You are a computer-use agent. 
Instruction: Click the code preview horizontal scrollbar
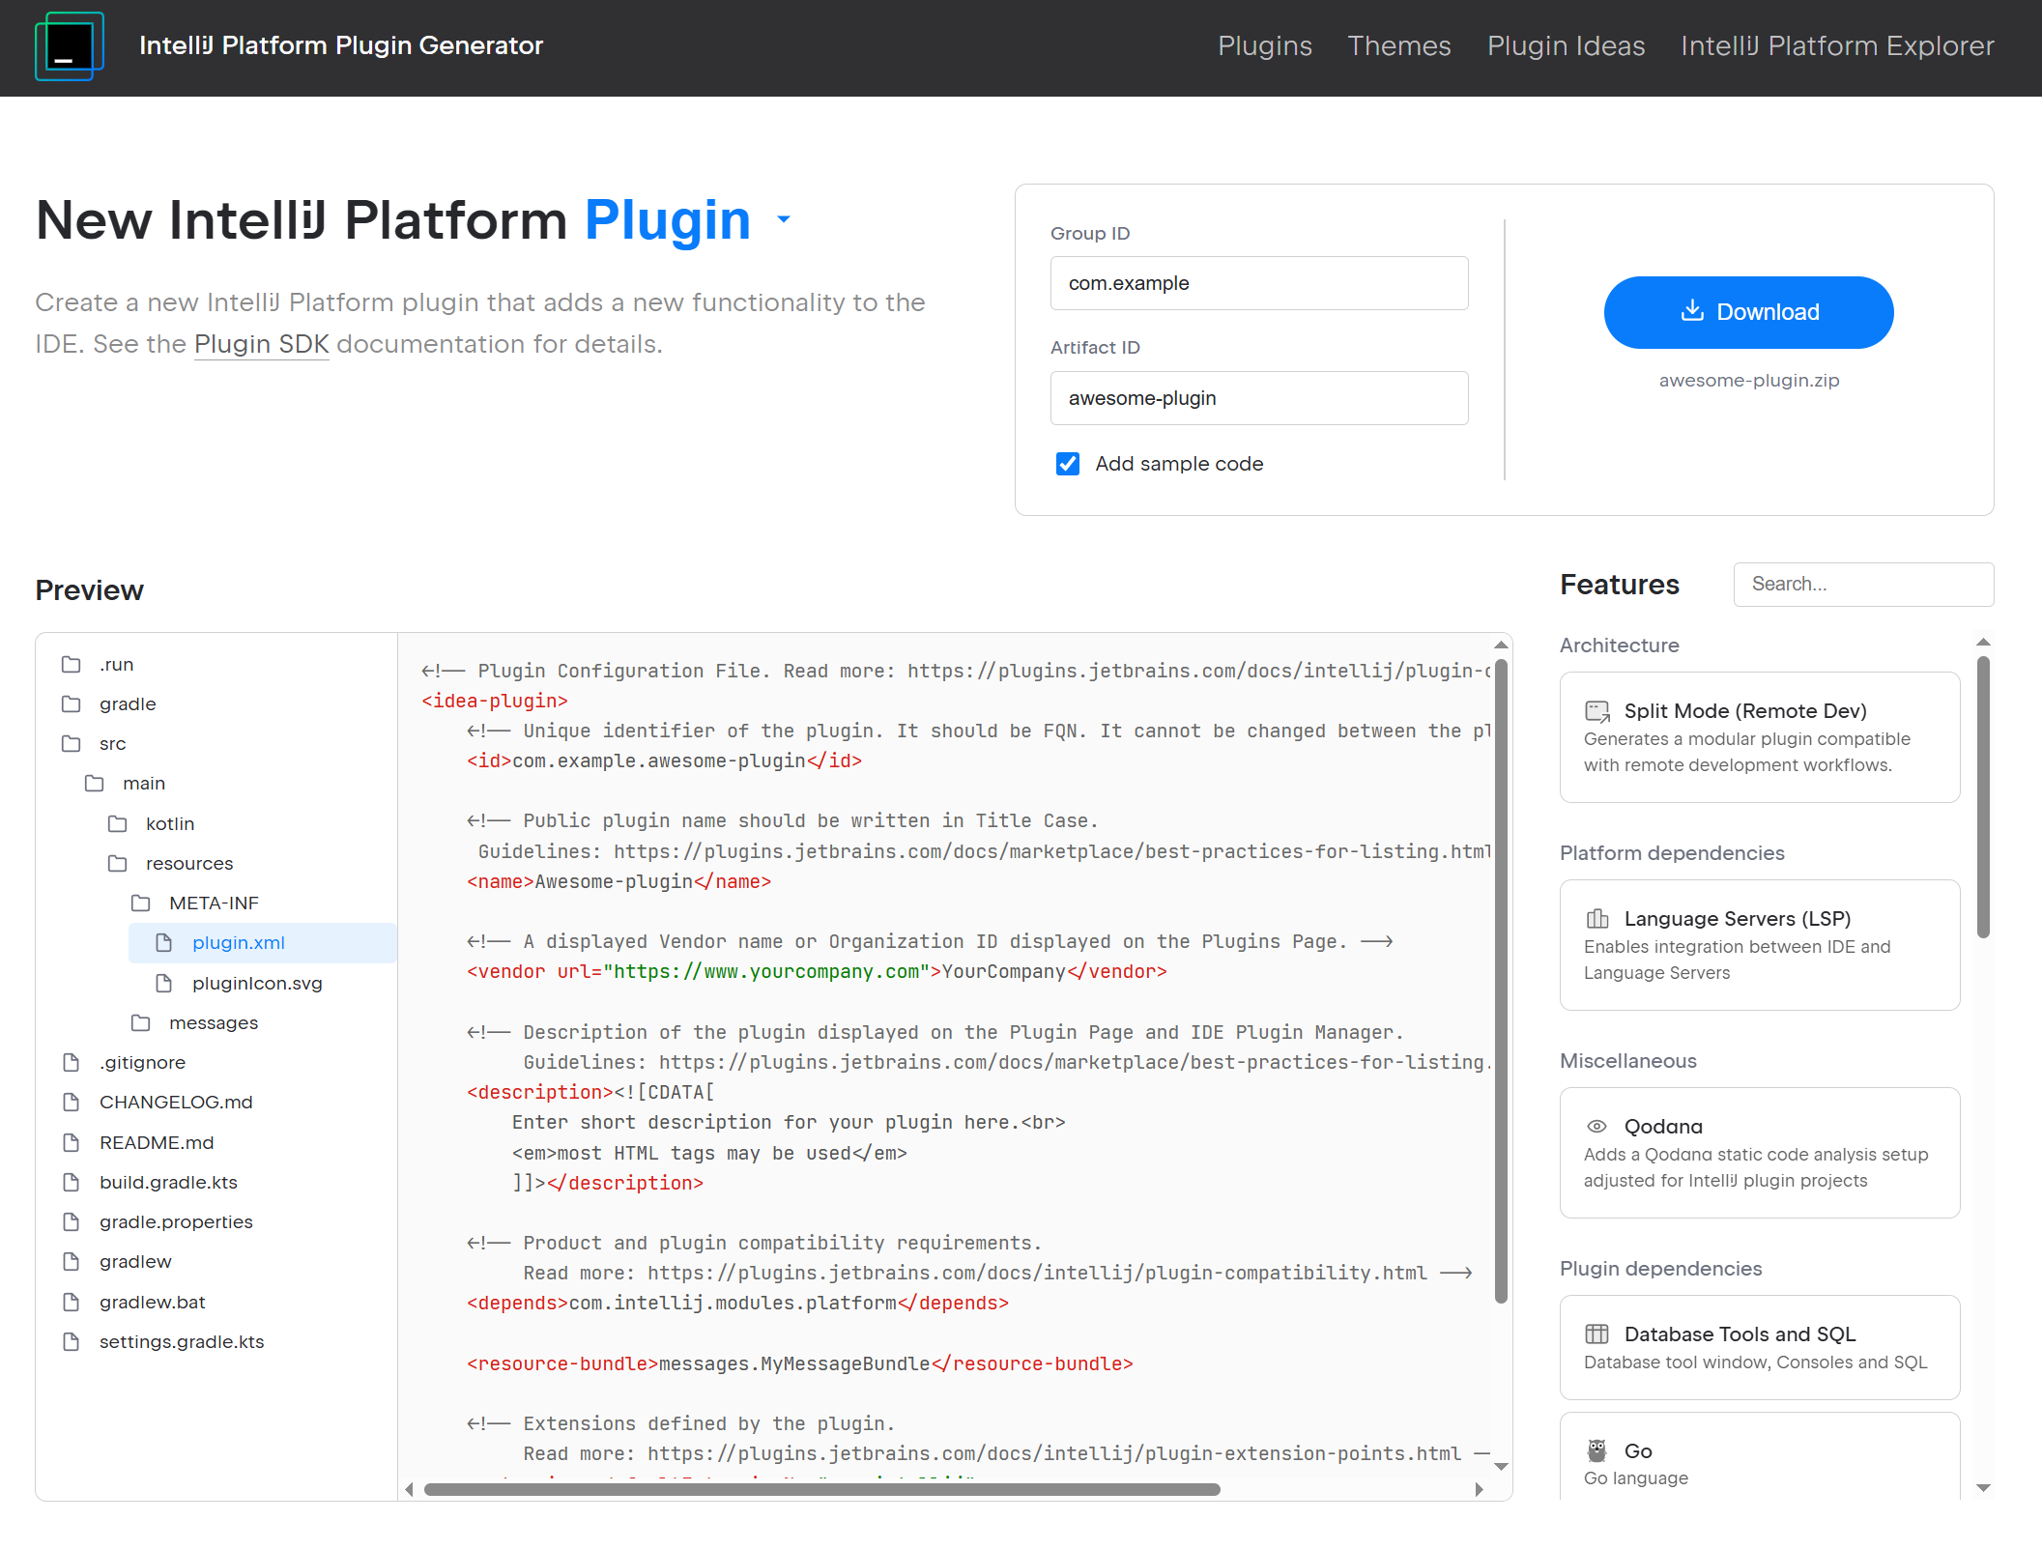pos(821,1490)
